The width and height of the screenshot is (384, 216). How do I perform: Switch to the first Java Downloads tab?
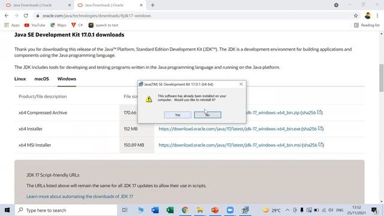[x=37, y=5]
